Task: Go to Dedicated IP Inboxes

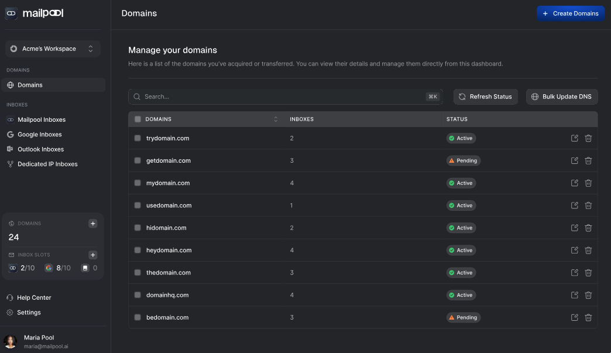Action: (x=47, y=164)
